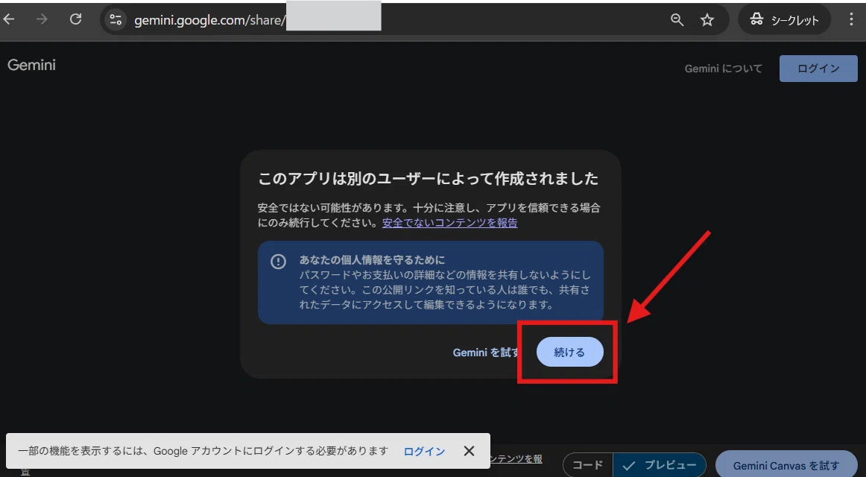Click the Gemini logo text
This screenshot has height=477, width=866.
point(31,65)
